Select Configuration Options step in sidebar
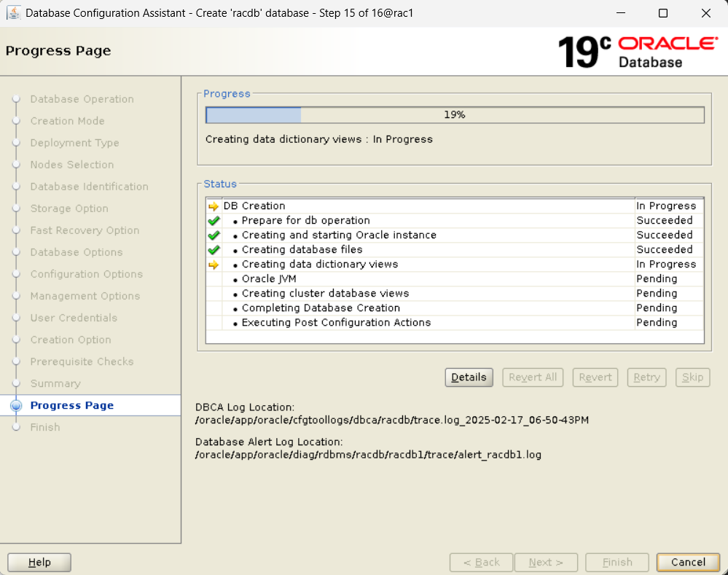Screen dimensions: 728x575 [87, 274]
